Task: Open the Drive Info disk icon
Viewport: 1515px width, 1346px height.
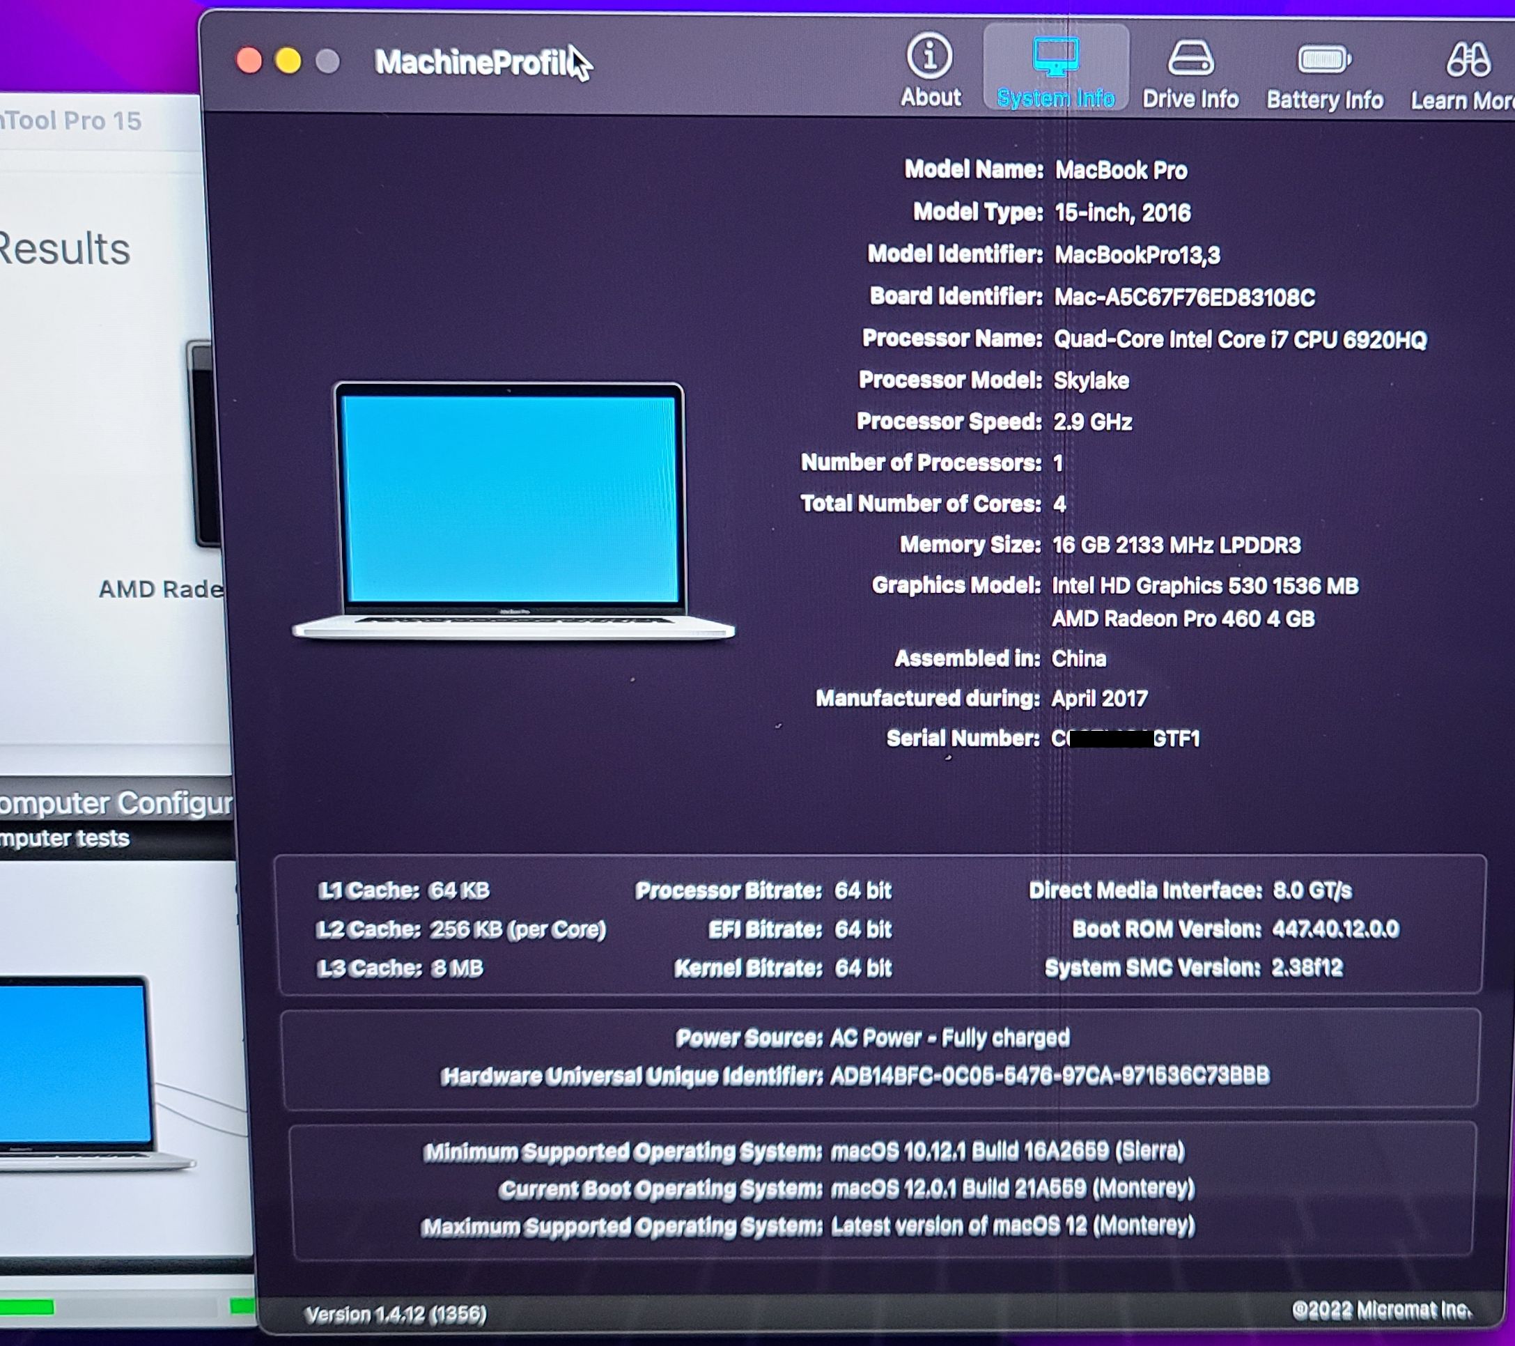Action: click(1190, 59)
